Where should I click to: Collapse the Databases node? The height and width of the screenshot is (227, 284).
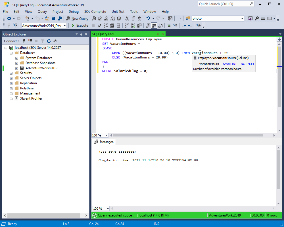click(x=11, y=52)
